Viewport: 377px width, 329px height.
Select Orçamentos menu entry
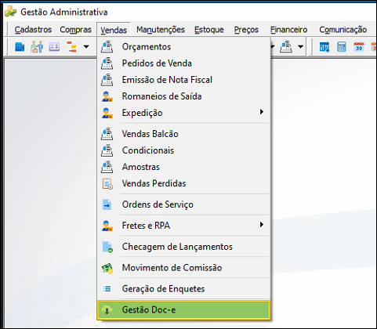183,47
